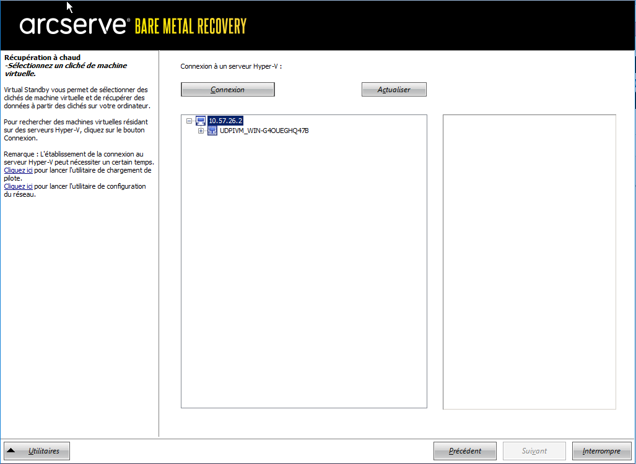Open the network configuration utility link
The width and height of the screenshot is (636, 464).
click(18, 186)
